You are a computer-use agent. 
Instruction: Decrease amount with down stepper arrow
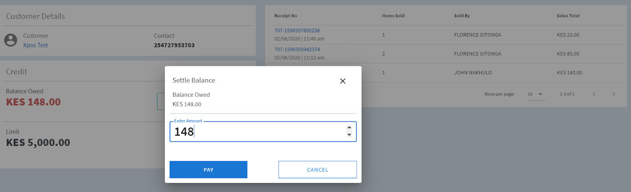349,135
